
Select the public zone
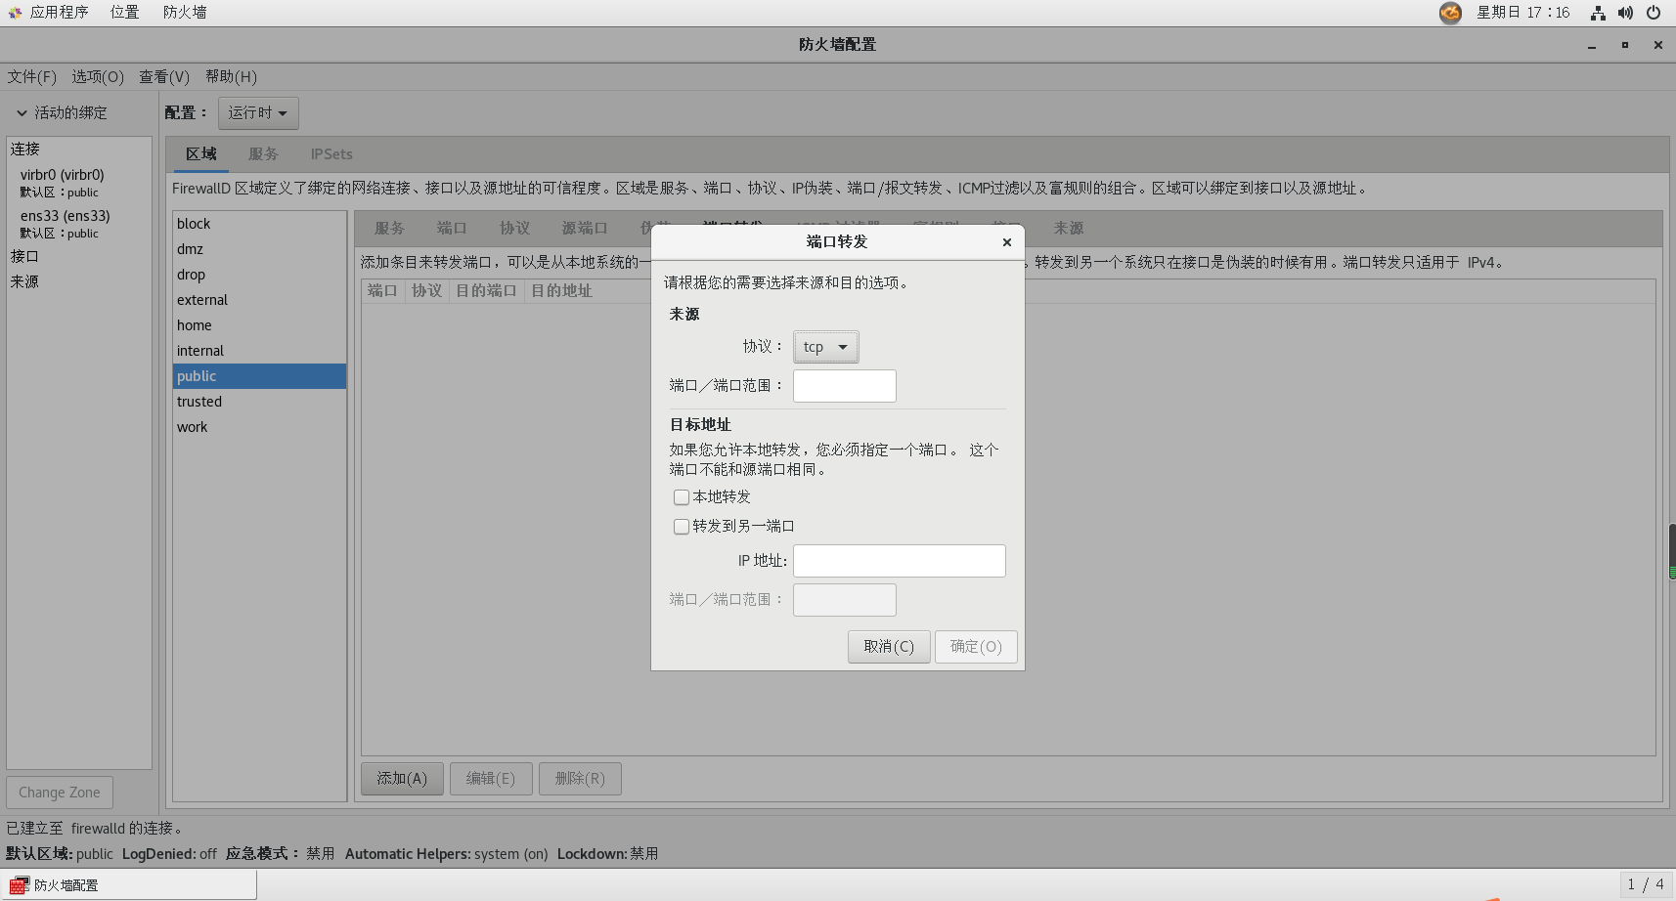click(x=259, y=376)
